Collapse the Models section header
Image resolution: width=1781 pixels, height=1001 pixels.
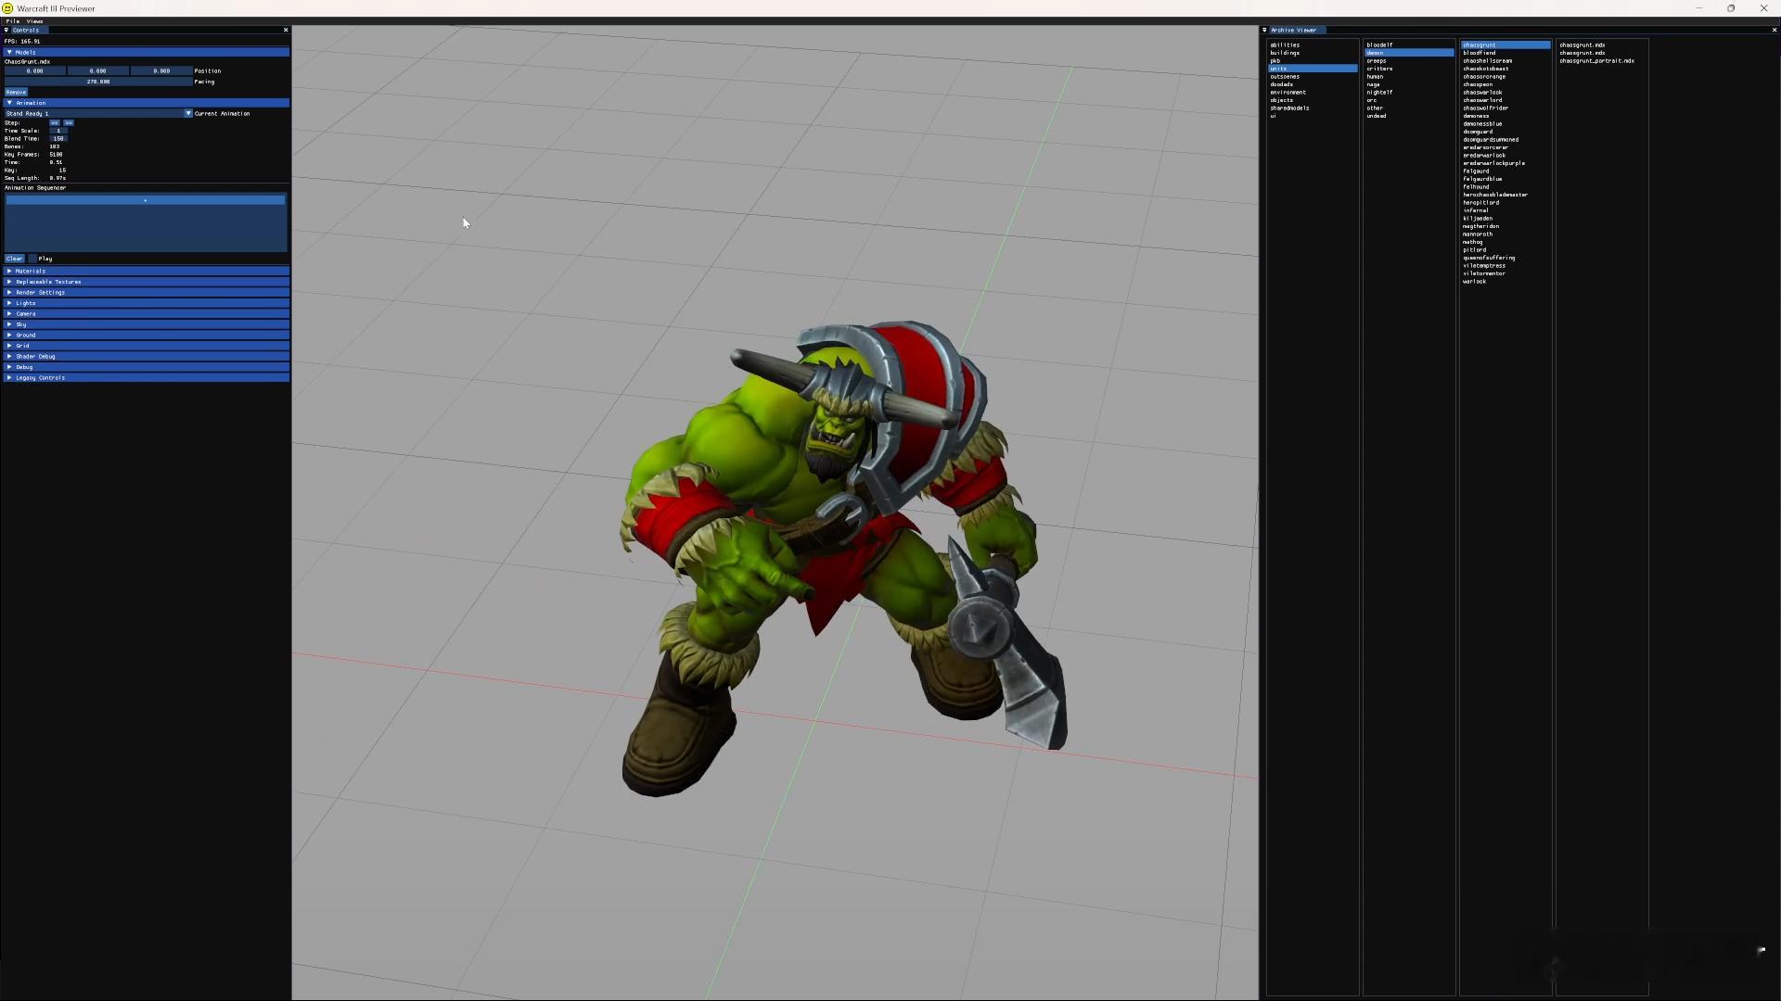(147, 52)
